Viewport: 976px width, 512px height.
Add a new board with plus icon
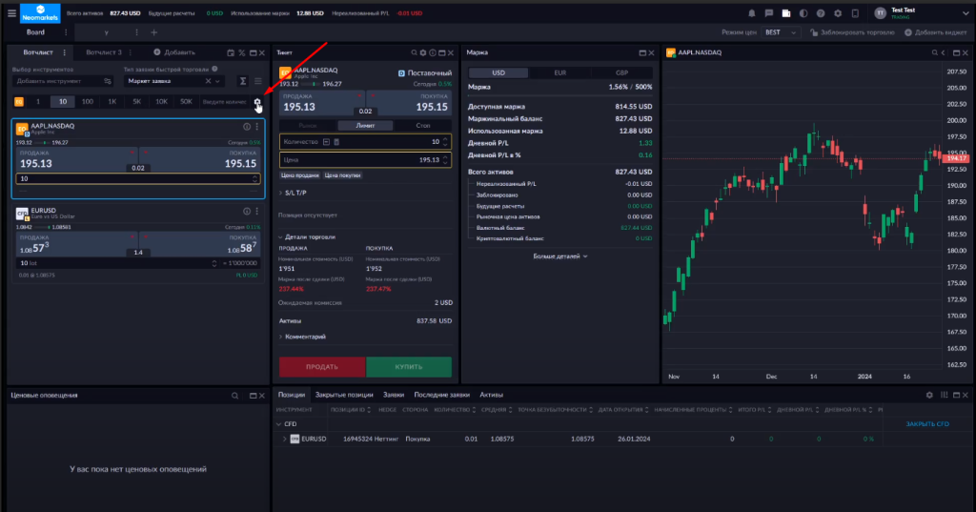tap(153, 32)
